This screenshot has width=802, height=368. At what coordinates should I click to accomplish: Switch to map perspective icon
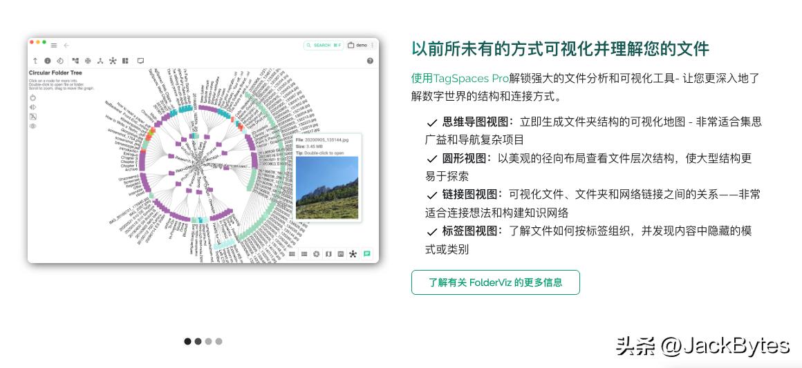point(328,253)
